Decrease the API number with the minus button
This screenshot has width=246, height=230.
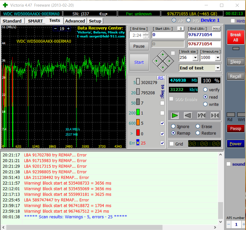coord(229,224)
